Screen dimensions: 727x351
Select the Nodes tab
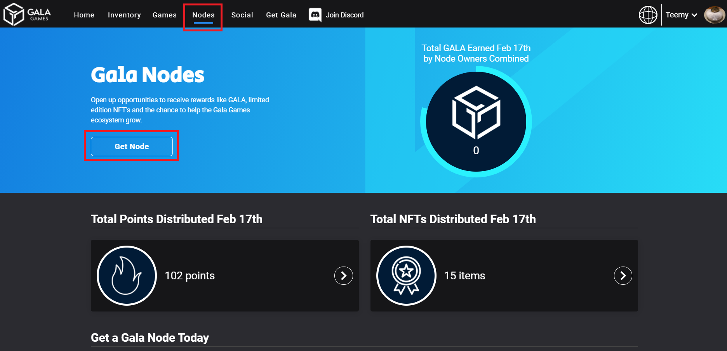point(203,15)
